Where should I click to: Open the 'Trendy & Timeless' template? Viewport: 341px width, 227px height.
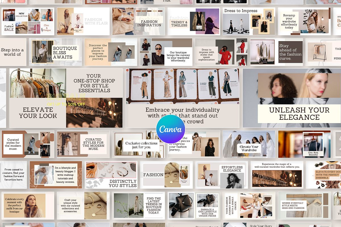click(194, 21)
